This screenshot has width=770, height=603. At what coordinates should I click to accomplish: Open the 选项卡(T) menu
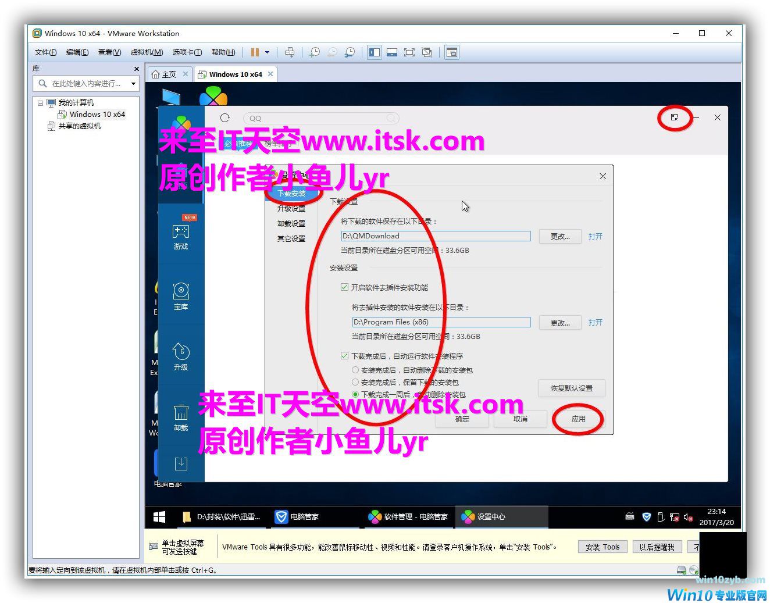[187, 52]
